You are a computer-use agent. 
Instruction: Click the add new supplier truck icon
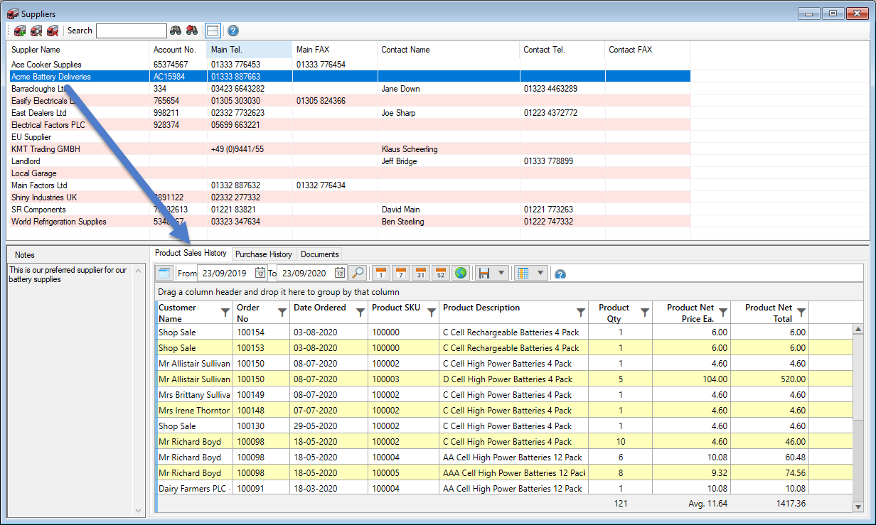20,31
